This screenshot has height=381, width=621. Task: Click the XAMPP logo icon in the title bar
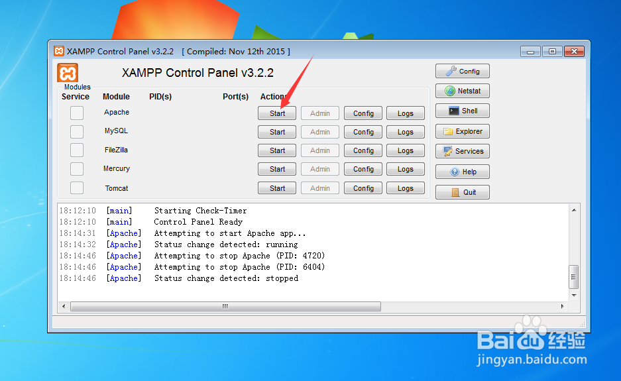(x=58, y=51)
